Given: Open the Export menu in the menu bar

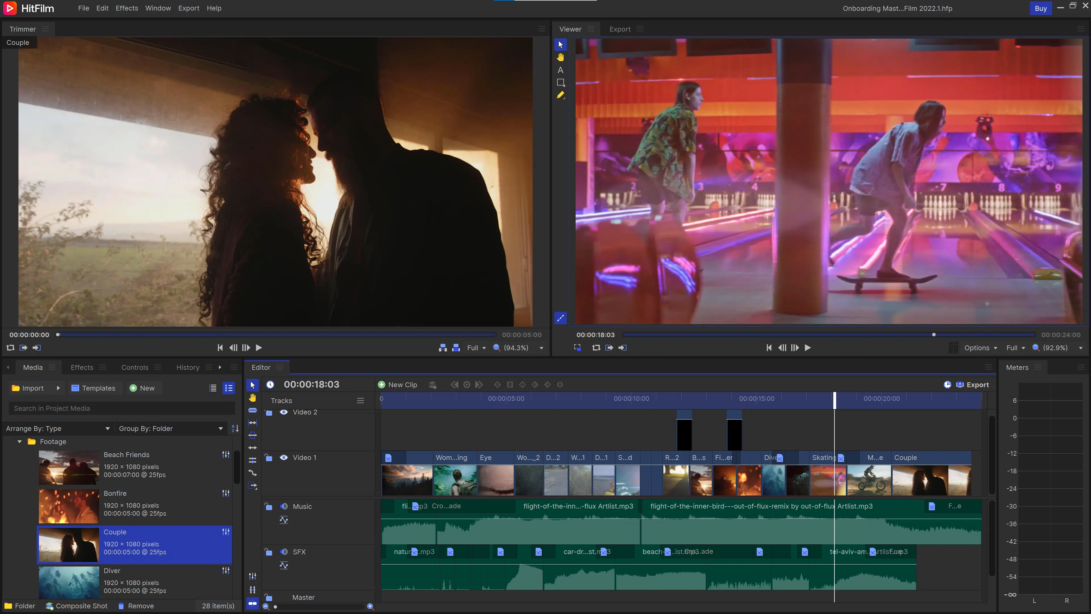Looking at the screenshot, I should [189, 8].
